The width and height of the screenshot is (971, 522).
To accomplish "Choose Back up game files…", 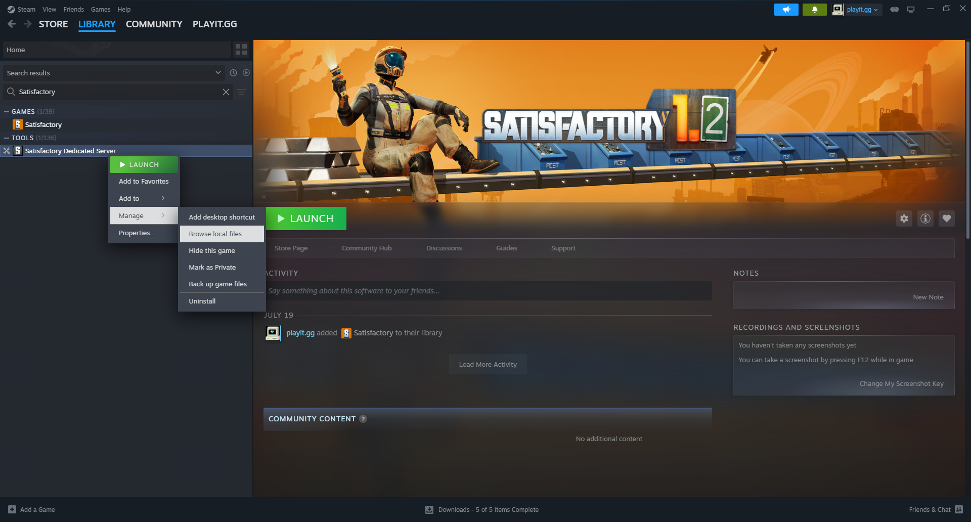I will (x=222, y=284).
